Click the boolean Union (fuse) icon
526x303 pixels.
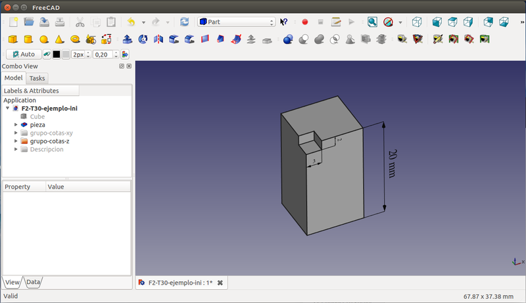tap(319, 39)
